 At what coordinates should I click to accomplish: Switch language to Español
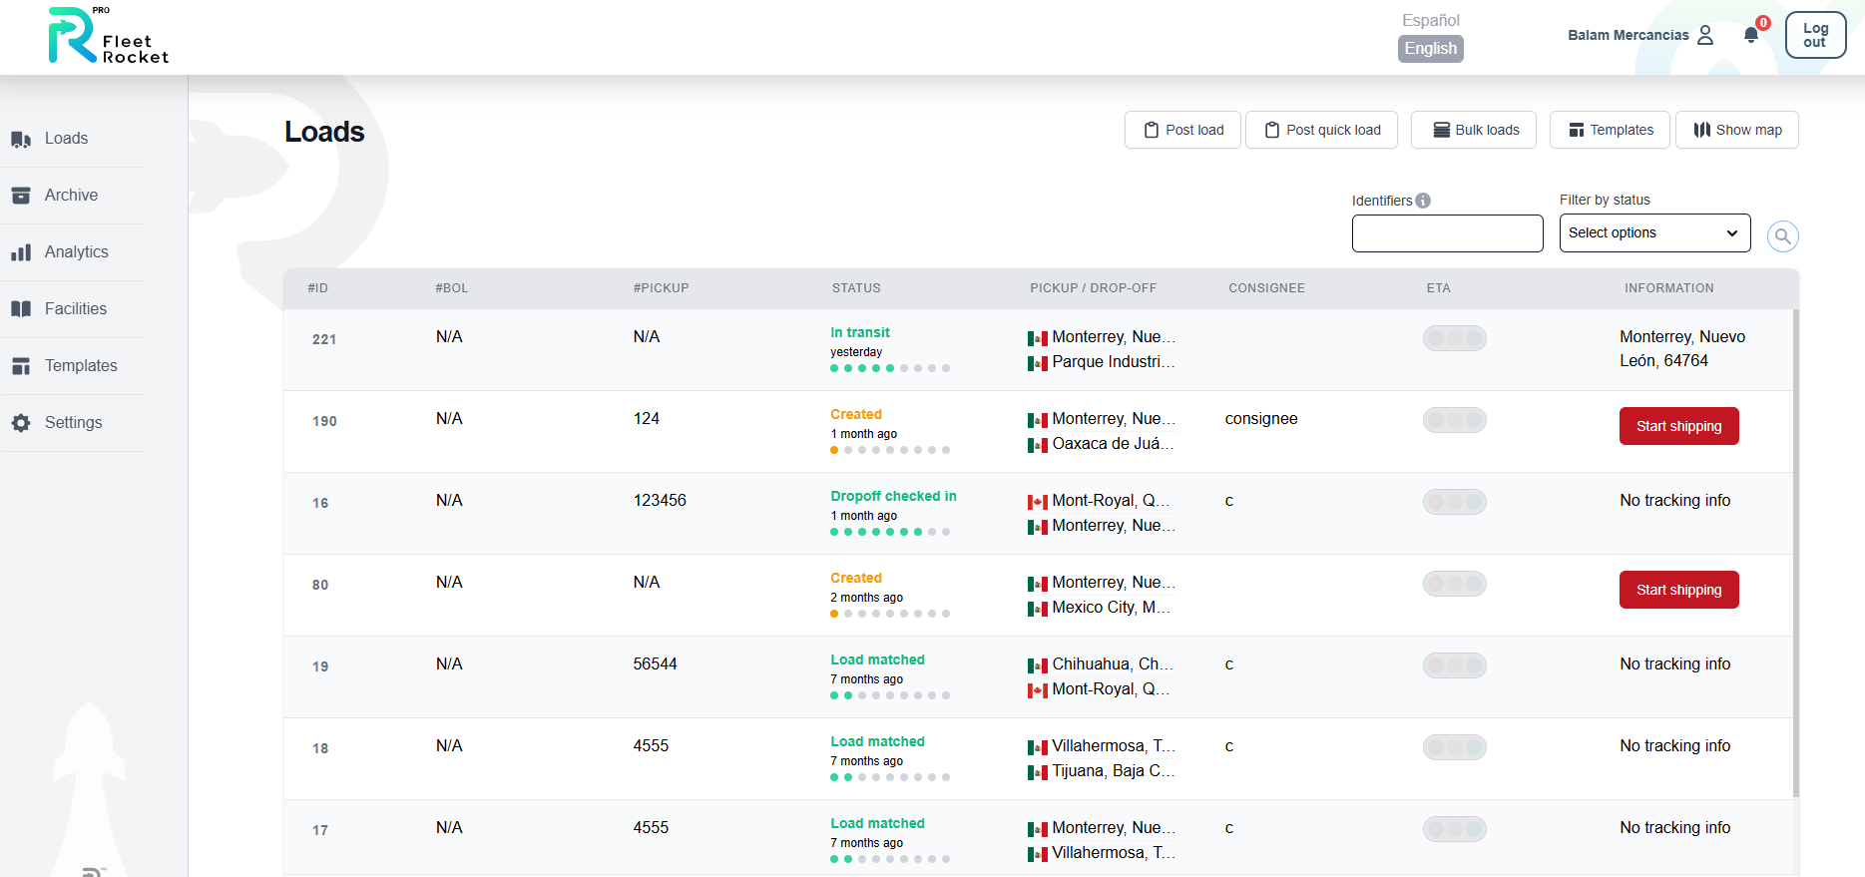[1430, 20]
